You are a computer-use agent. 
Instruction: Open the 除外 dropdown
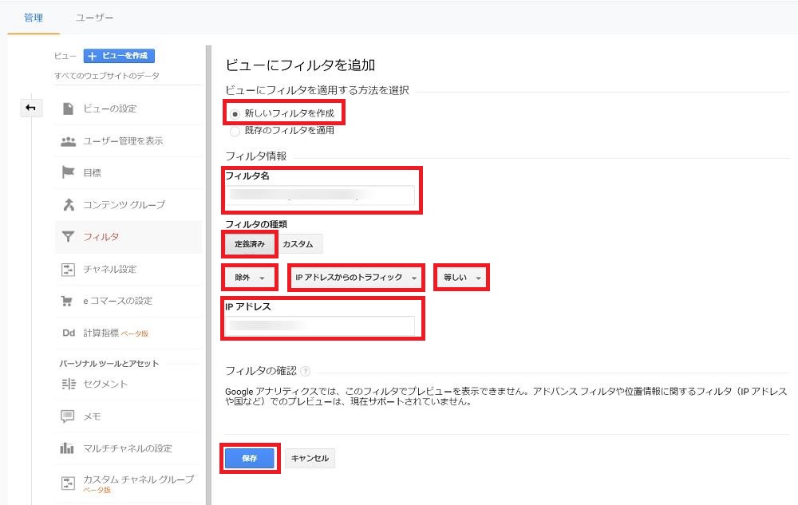pyautogui.click(x=249, y=277)
